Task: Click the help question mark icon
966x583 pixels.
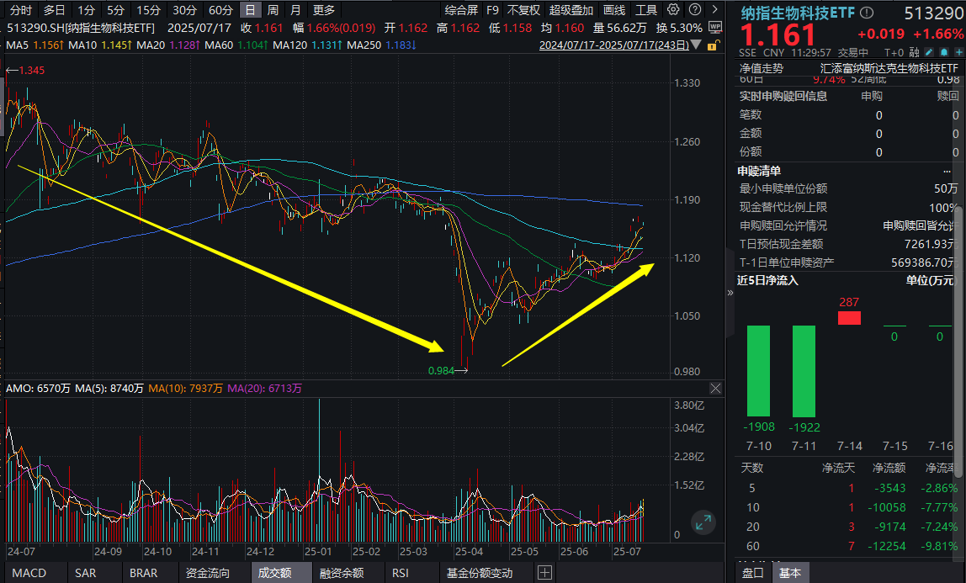Action: click(693, 10)
